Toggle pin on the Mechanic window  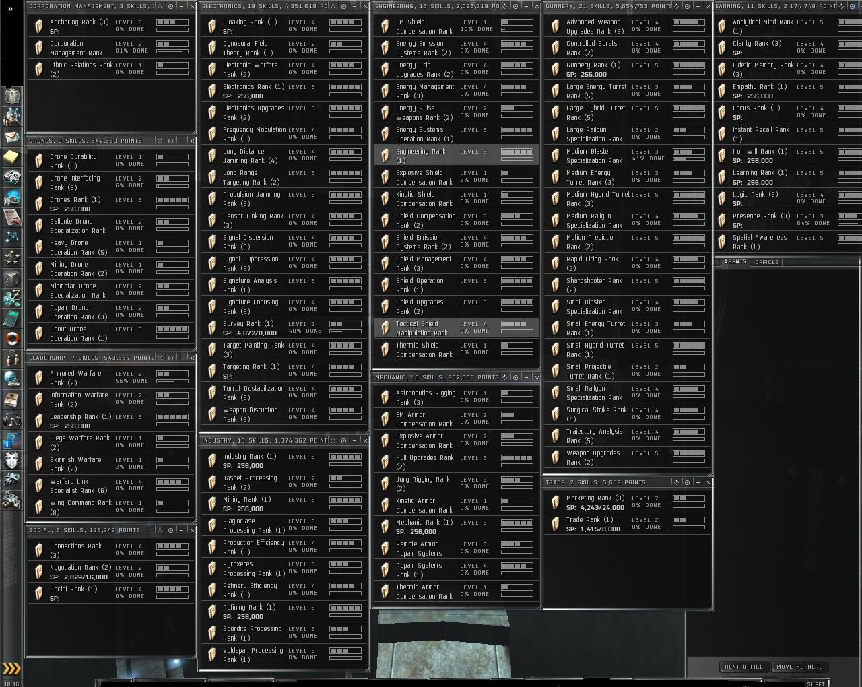coord(515,377)
